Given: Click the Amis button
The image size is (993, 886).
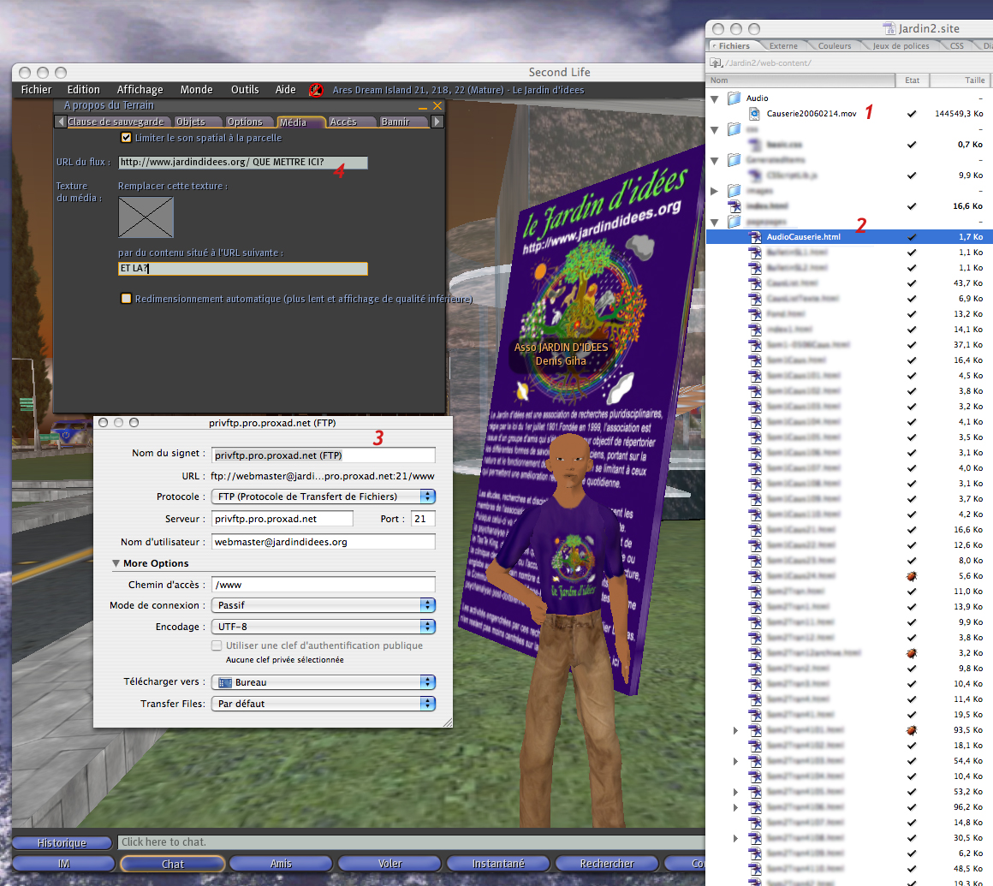Looking at the screenshot, I should point(281,864).
